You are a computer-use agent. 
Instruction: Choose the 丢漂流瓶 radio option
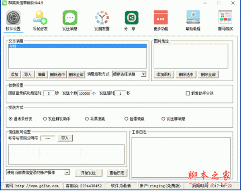[x=87, y=119]
